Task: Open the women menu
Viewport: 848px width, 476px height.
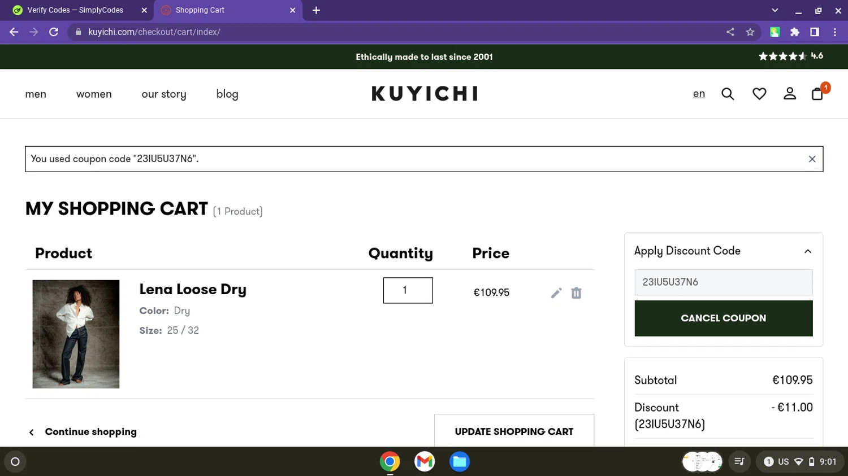Action: (x=94, y=94)
